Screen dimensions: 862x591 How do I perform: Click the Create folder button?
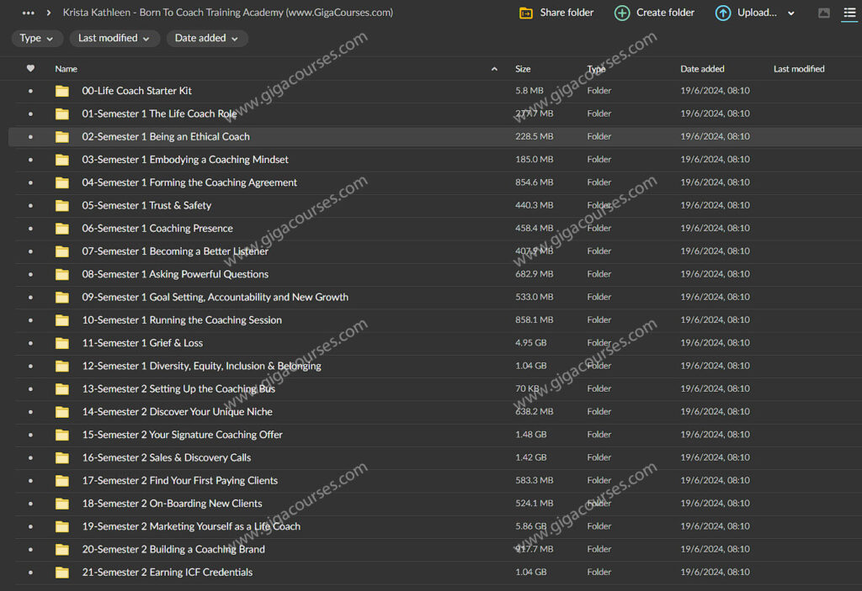[x=655, y=13]
